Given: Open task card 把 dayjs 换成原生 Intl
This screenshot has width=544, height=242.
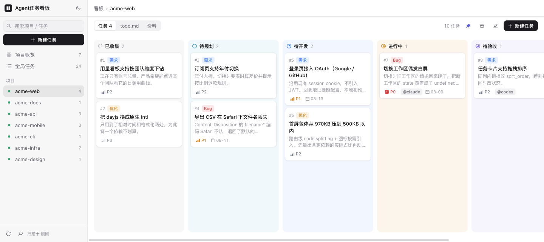Looking at the screenshot, I should pyautogui.click(x=139, y=124).
